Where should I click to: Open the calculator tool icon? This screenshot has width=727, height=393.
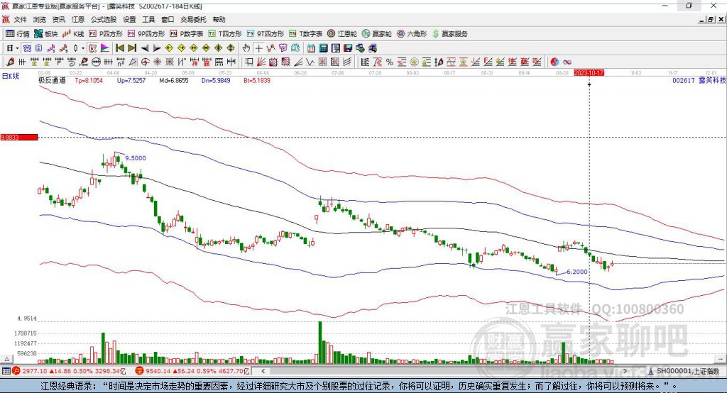pyautogui.click(x=323, y=48)
